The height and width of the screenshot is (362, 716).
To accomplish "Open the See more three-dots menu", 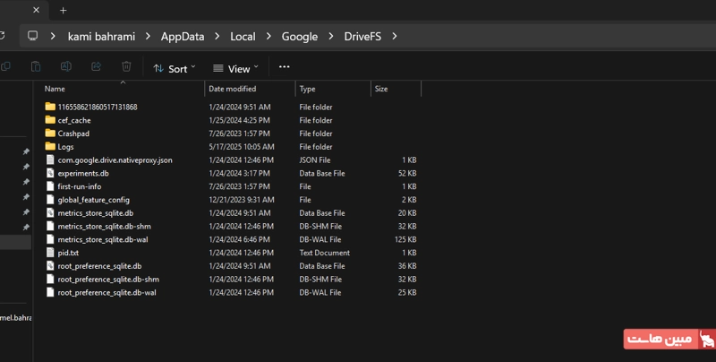I will pos(284,66).
